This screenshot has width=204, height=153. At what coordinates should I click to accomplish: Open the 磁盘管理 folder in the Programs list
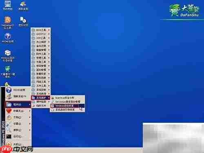[41, 50]
